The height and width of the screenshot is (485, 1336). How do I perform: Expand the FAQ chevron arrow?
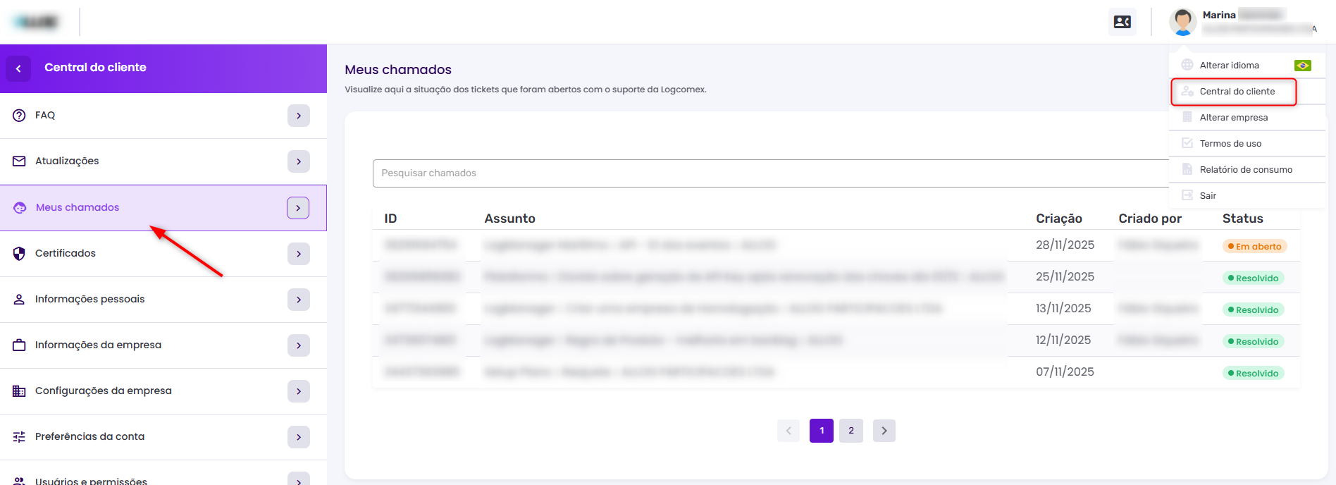(299, 116)
